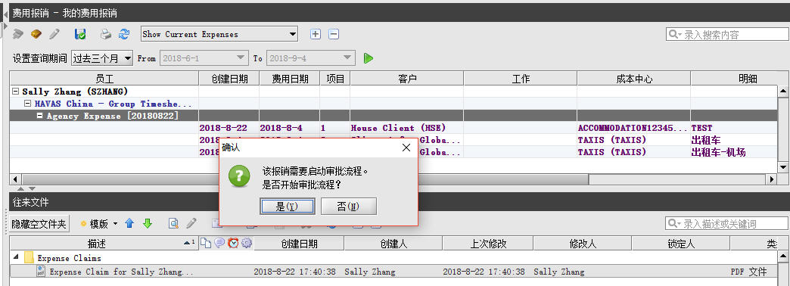Collapse the Expense Claims folder triangle
This screenshot has height=286, width=790.
[16, 257]
